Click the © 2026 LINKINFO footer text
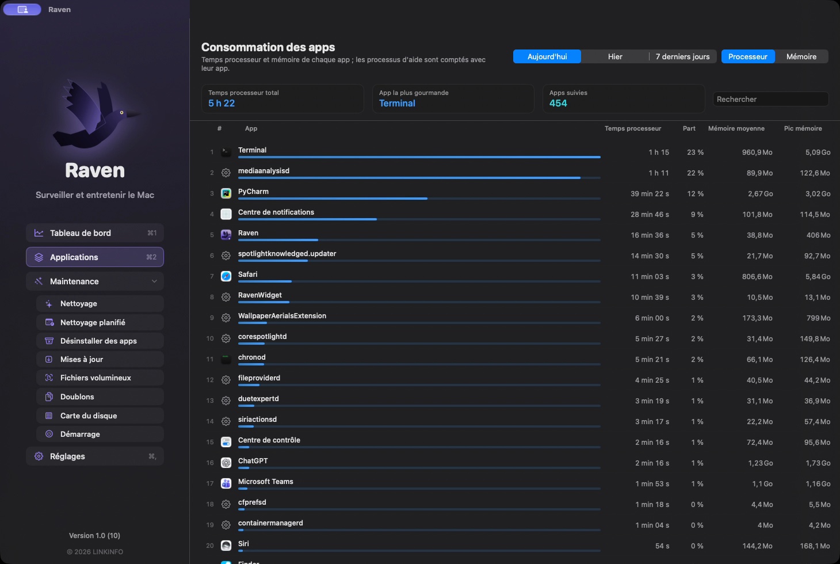 pos(95,552)
